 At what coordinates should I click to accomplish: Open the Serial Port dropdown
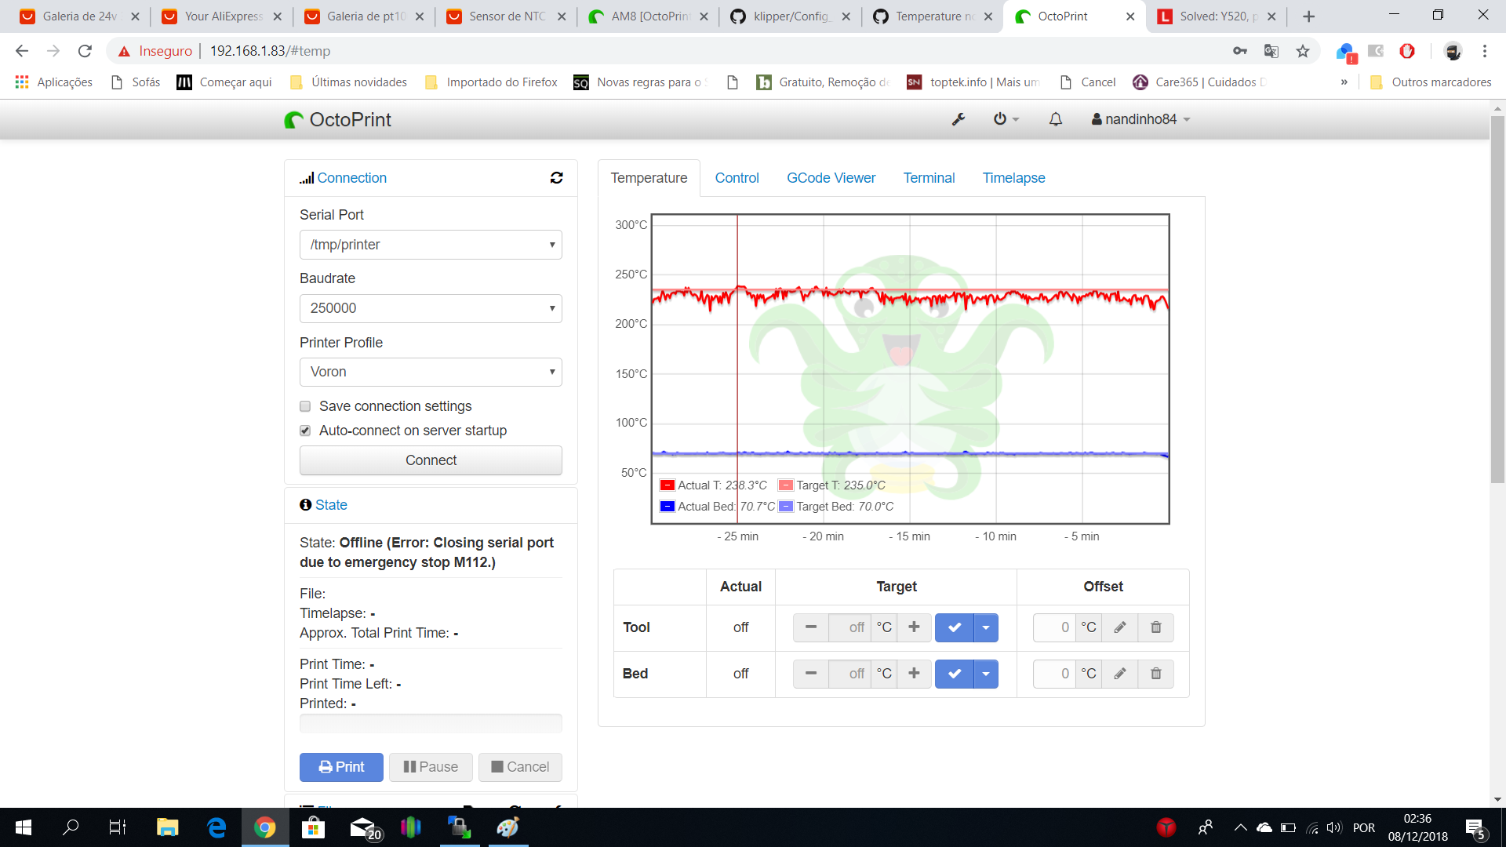click(x=430, y=245)
